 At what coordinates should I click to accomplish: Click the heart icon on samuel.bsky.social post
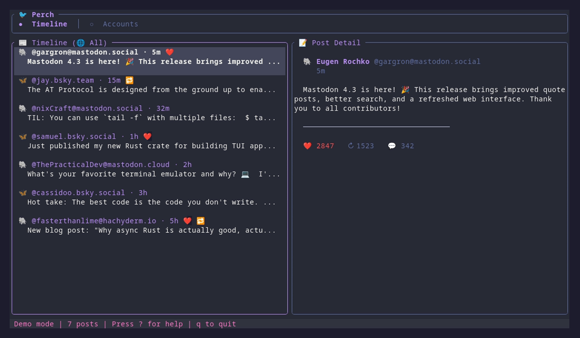[147, 137]
